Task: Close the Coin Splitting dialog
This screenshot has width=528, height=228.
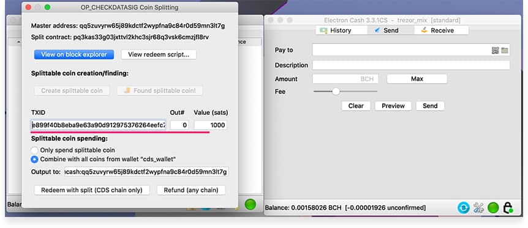Action: pos(28,7)
